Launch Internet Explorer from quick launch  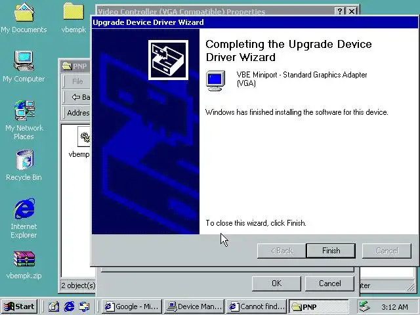(x=69, y=306)
